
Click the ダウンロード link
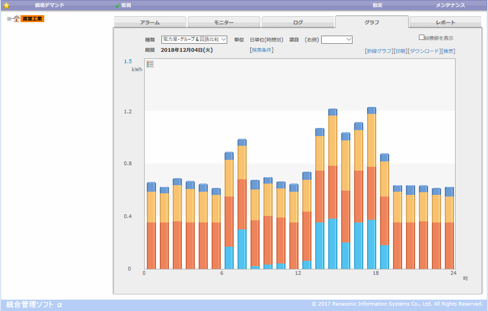[x=424, y=51]
